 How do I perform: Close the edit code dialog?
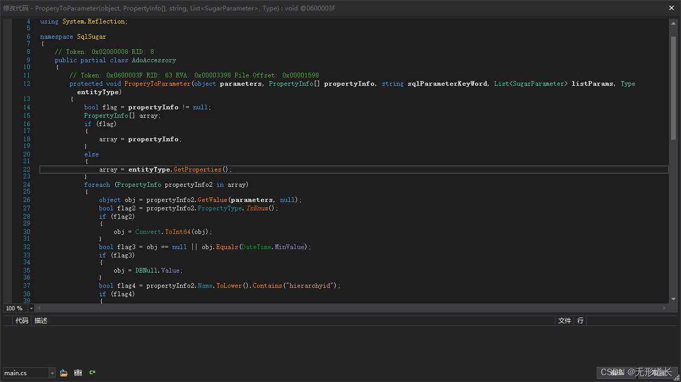point(672,8)
